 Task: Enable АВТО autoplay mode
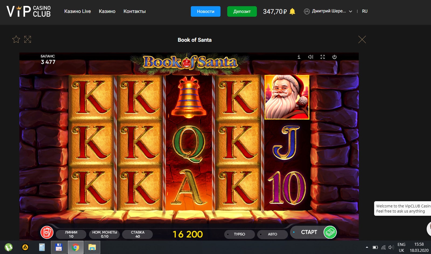272,234
